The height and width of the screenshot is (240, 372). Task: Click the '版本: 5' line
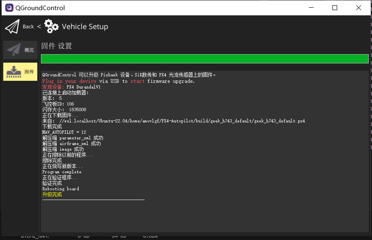[52, 98]
